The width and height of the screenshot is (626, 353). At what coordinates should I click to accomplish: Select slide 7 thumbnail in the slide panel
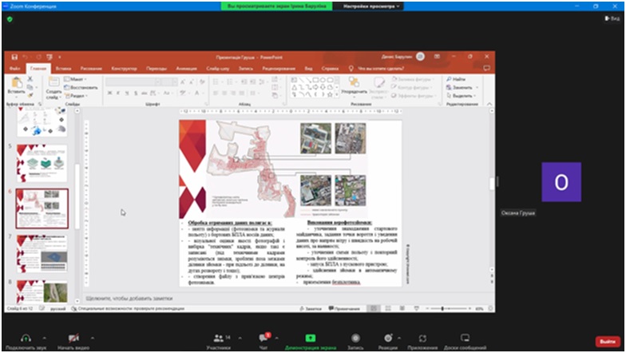tap(42, 254)
